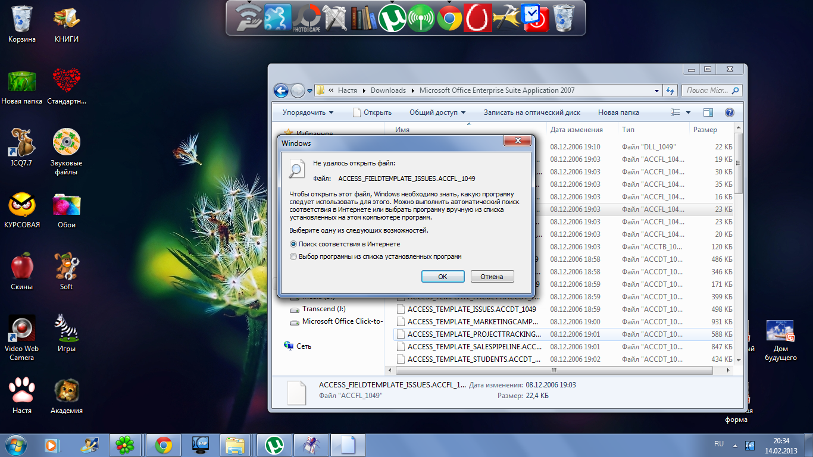This screenshot has width=813, height=457.
Task: Open the blue puzzle-piece dock icon
Action: tap(279, 17)
